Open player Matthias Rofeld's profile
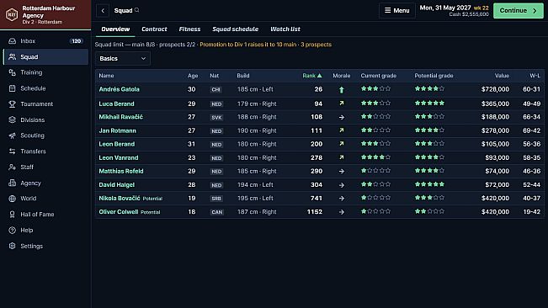Screen dimensions: 548x308 tap(121, 171)
